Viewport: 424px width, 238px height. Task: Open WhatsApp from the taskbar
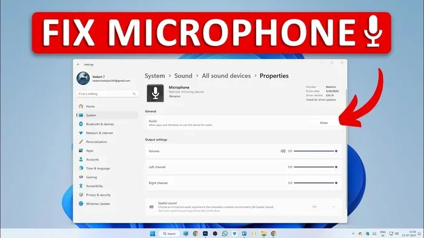coord(225,233)
